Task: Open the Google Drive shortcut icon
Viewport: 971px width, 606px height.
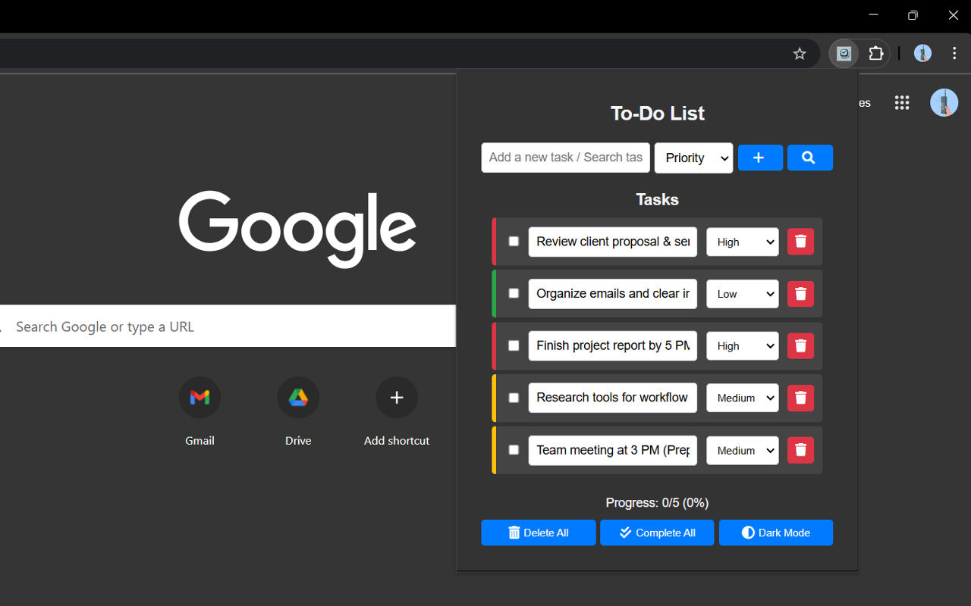Action: click(298, 397)
